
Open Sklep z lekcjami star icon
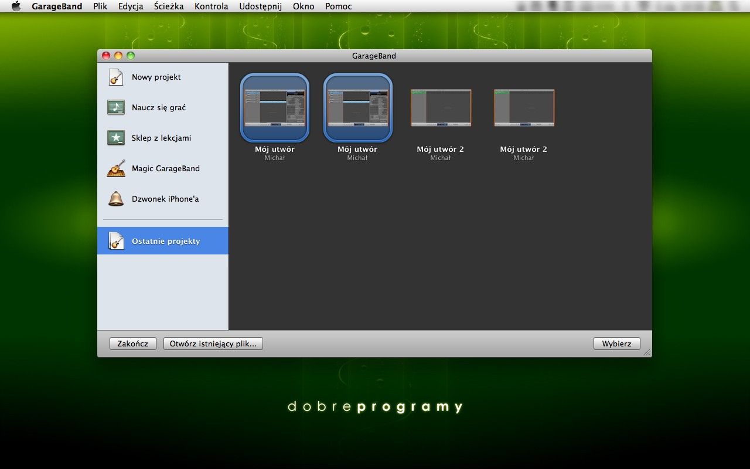tap(116, 138)
